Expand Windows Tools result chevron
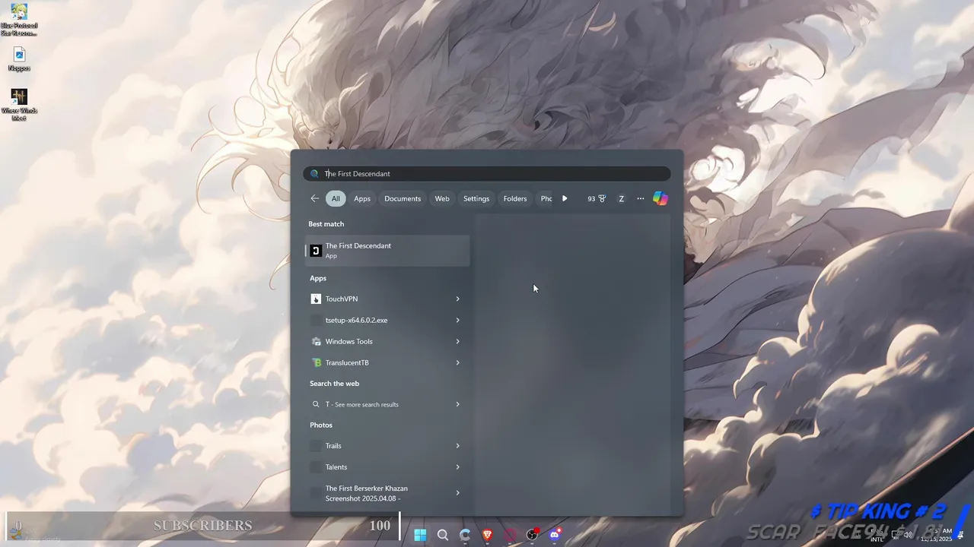 (457, 342)
